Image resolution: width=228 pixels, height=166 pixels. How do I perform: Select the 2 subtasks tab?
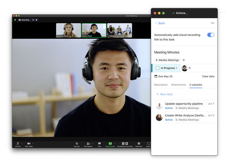pos(196,85)
